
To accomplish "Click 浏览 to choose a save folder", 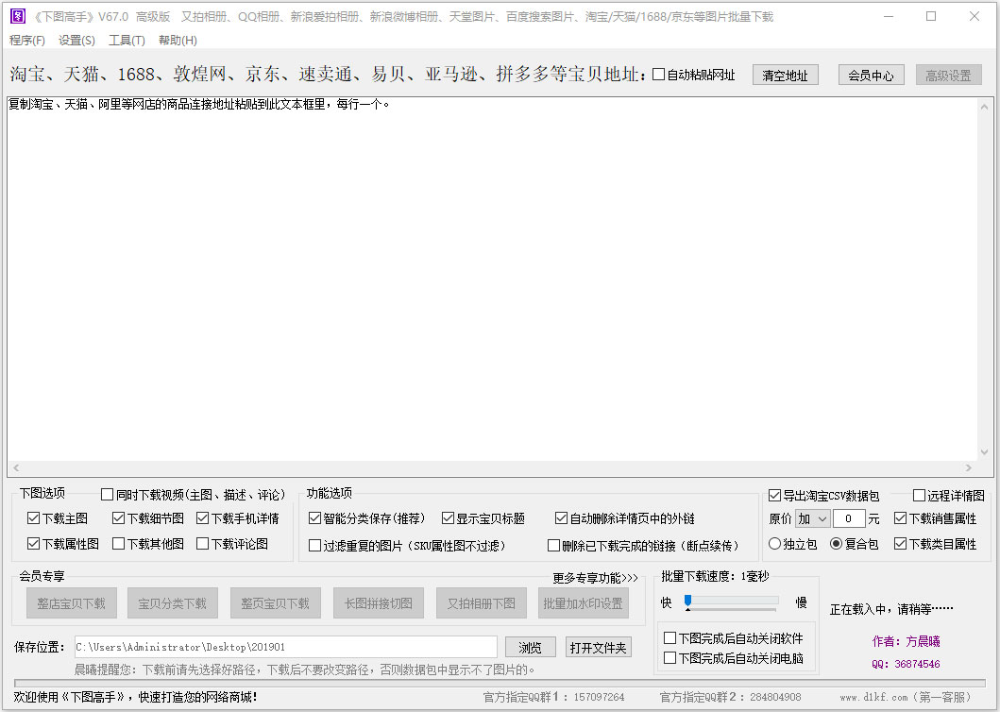I will click(x=530, y=646).
